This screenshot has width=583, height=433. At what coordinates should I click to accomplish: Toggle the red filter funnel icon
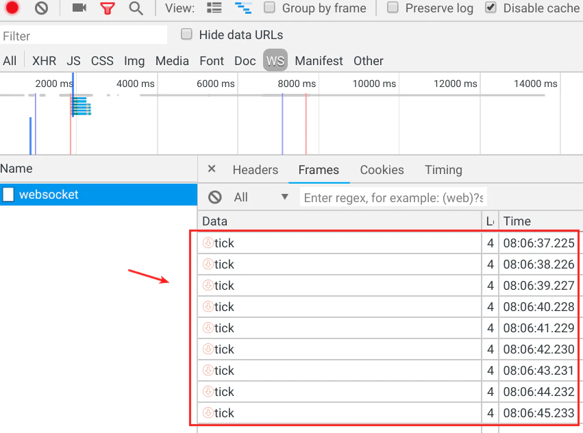[x=108, y=8]
